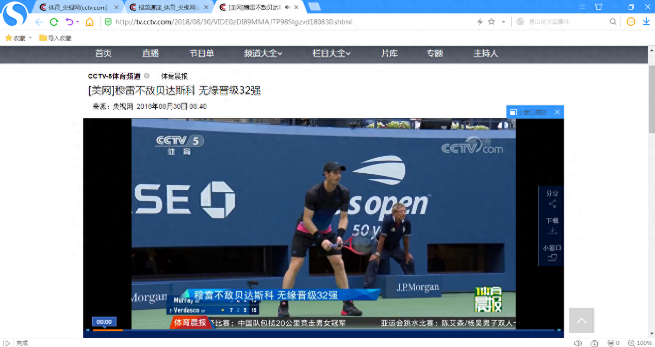Expand the 频道大全 dropdown menu

263,53
